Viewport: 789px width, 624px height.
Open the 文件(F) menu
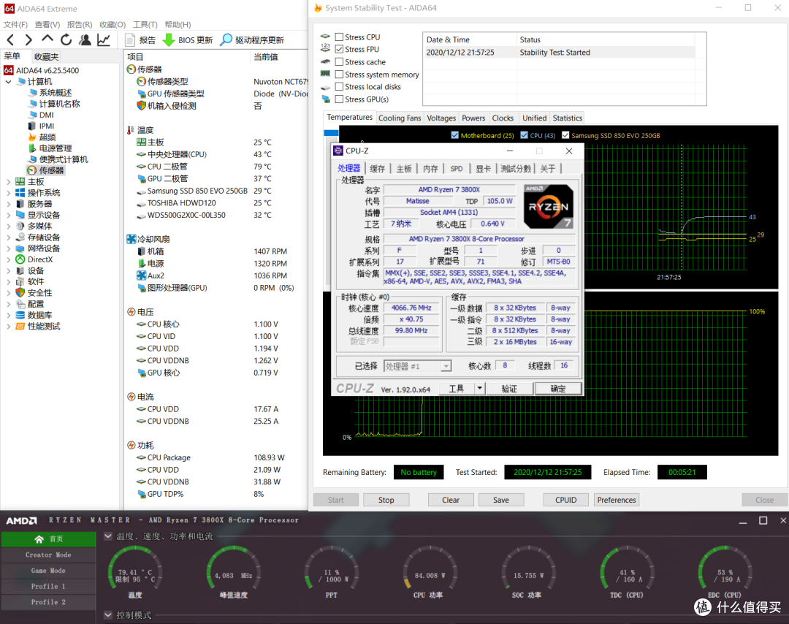[15, 25]
